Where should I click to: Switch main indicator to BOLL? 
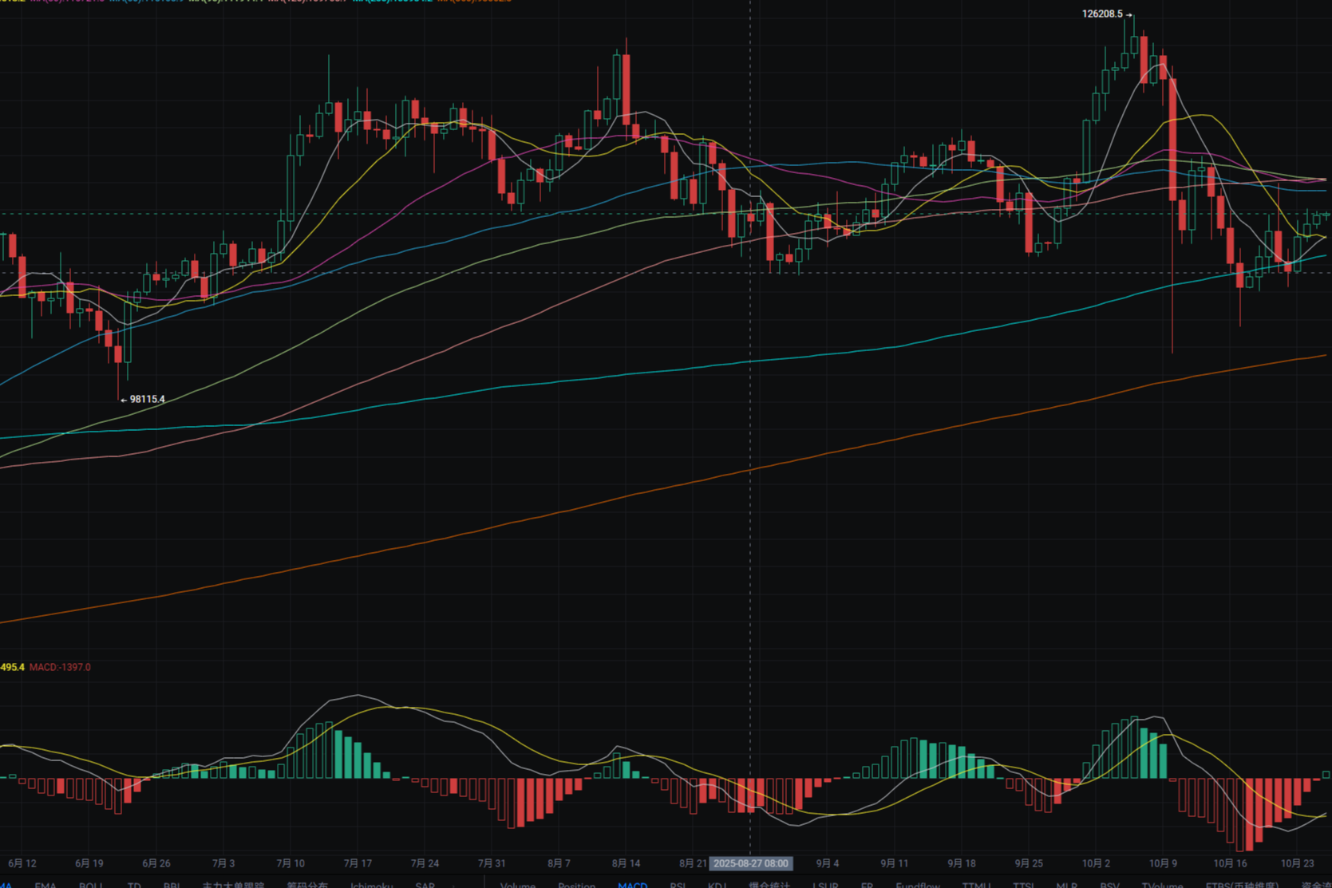pyautogui.click(x=90, y=884)
